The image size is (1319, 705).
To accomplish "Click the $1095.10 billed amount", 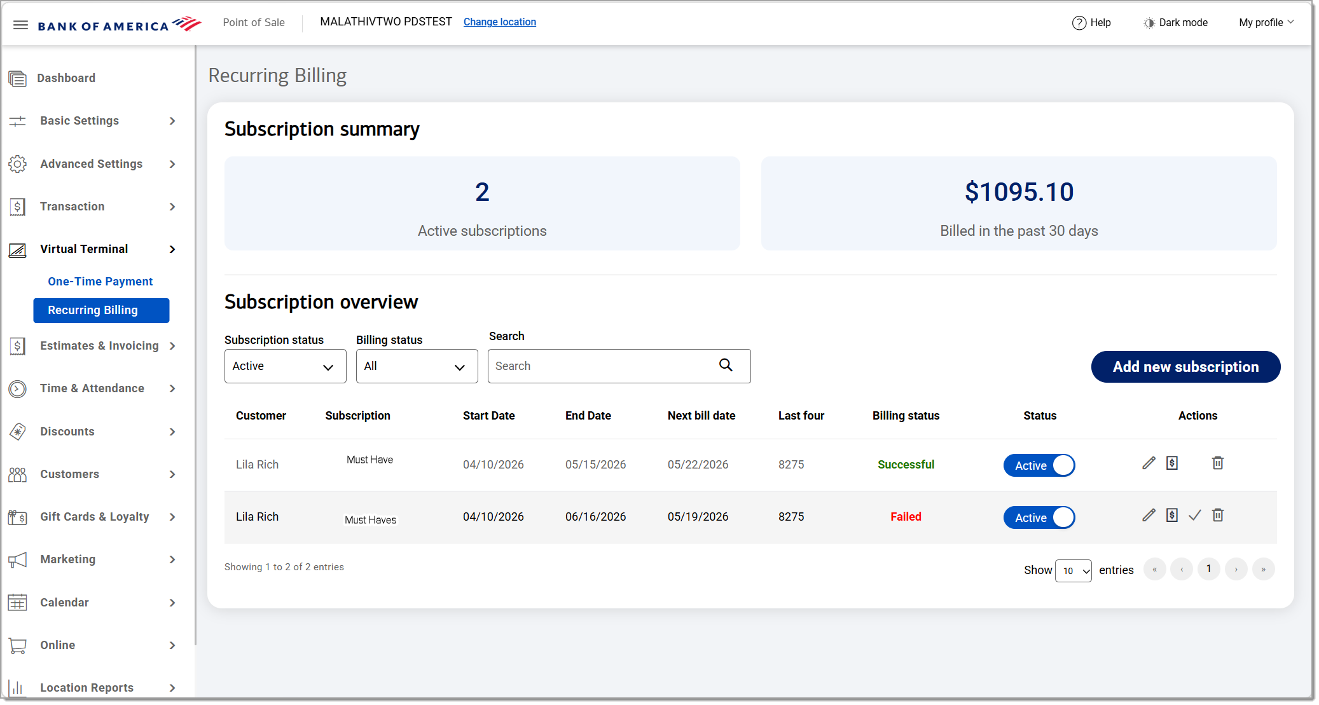I will (x=1019, y=192).
